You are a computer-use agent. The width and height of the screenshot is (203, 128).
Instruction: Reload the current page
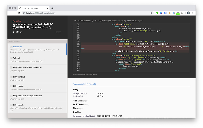click(x=19, y=13)
